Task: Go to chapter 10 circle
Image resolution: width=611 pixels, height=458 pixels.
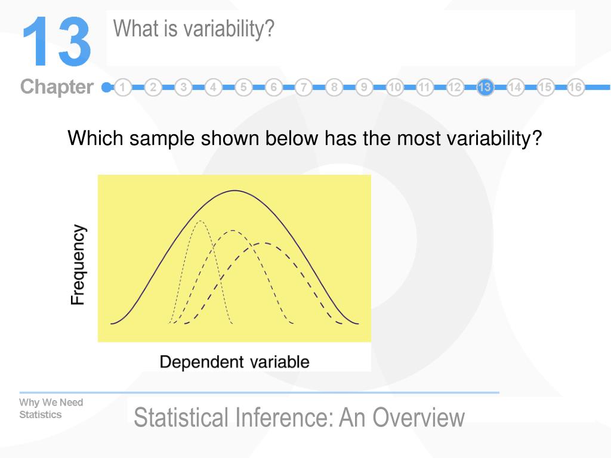Action: click(394, 87)
